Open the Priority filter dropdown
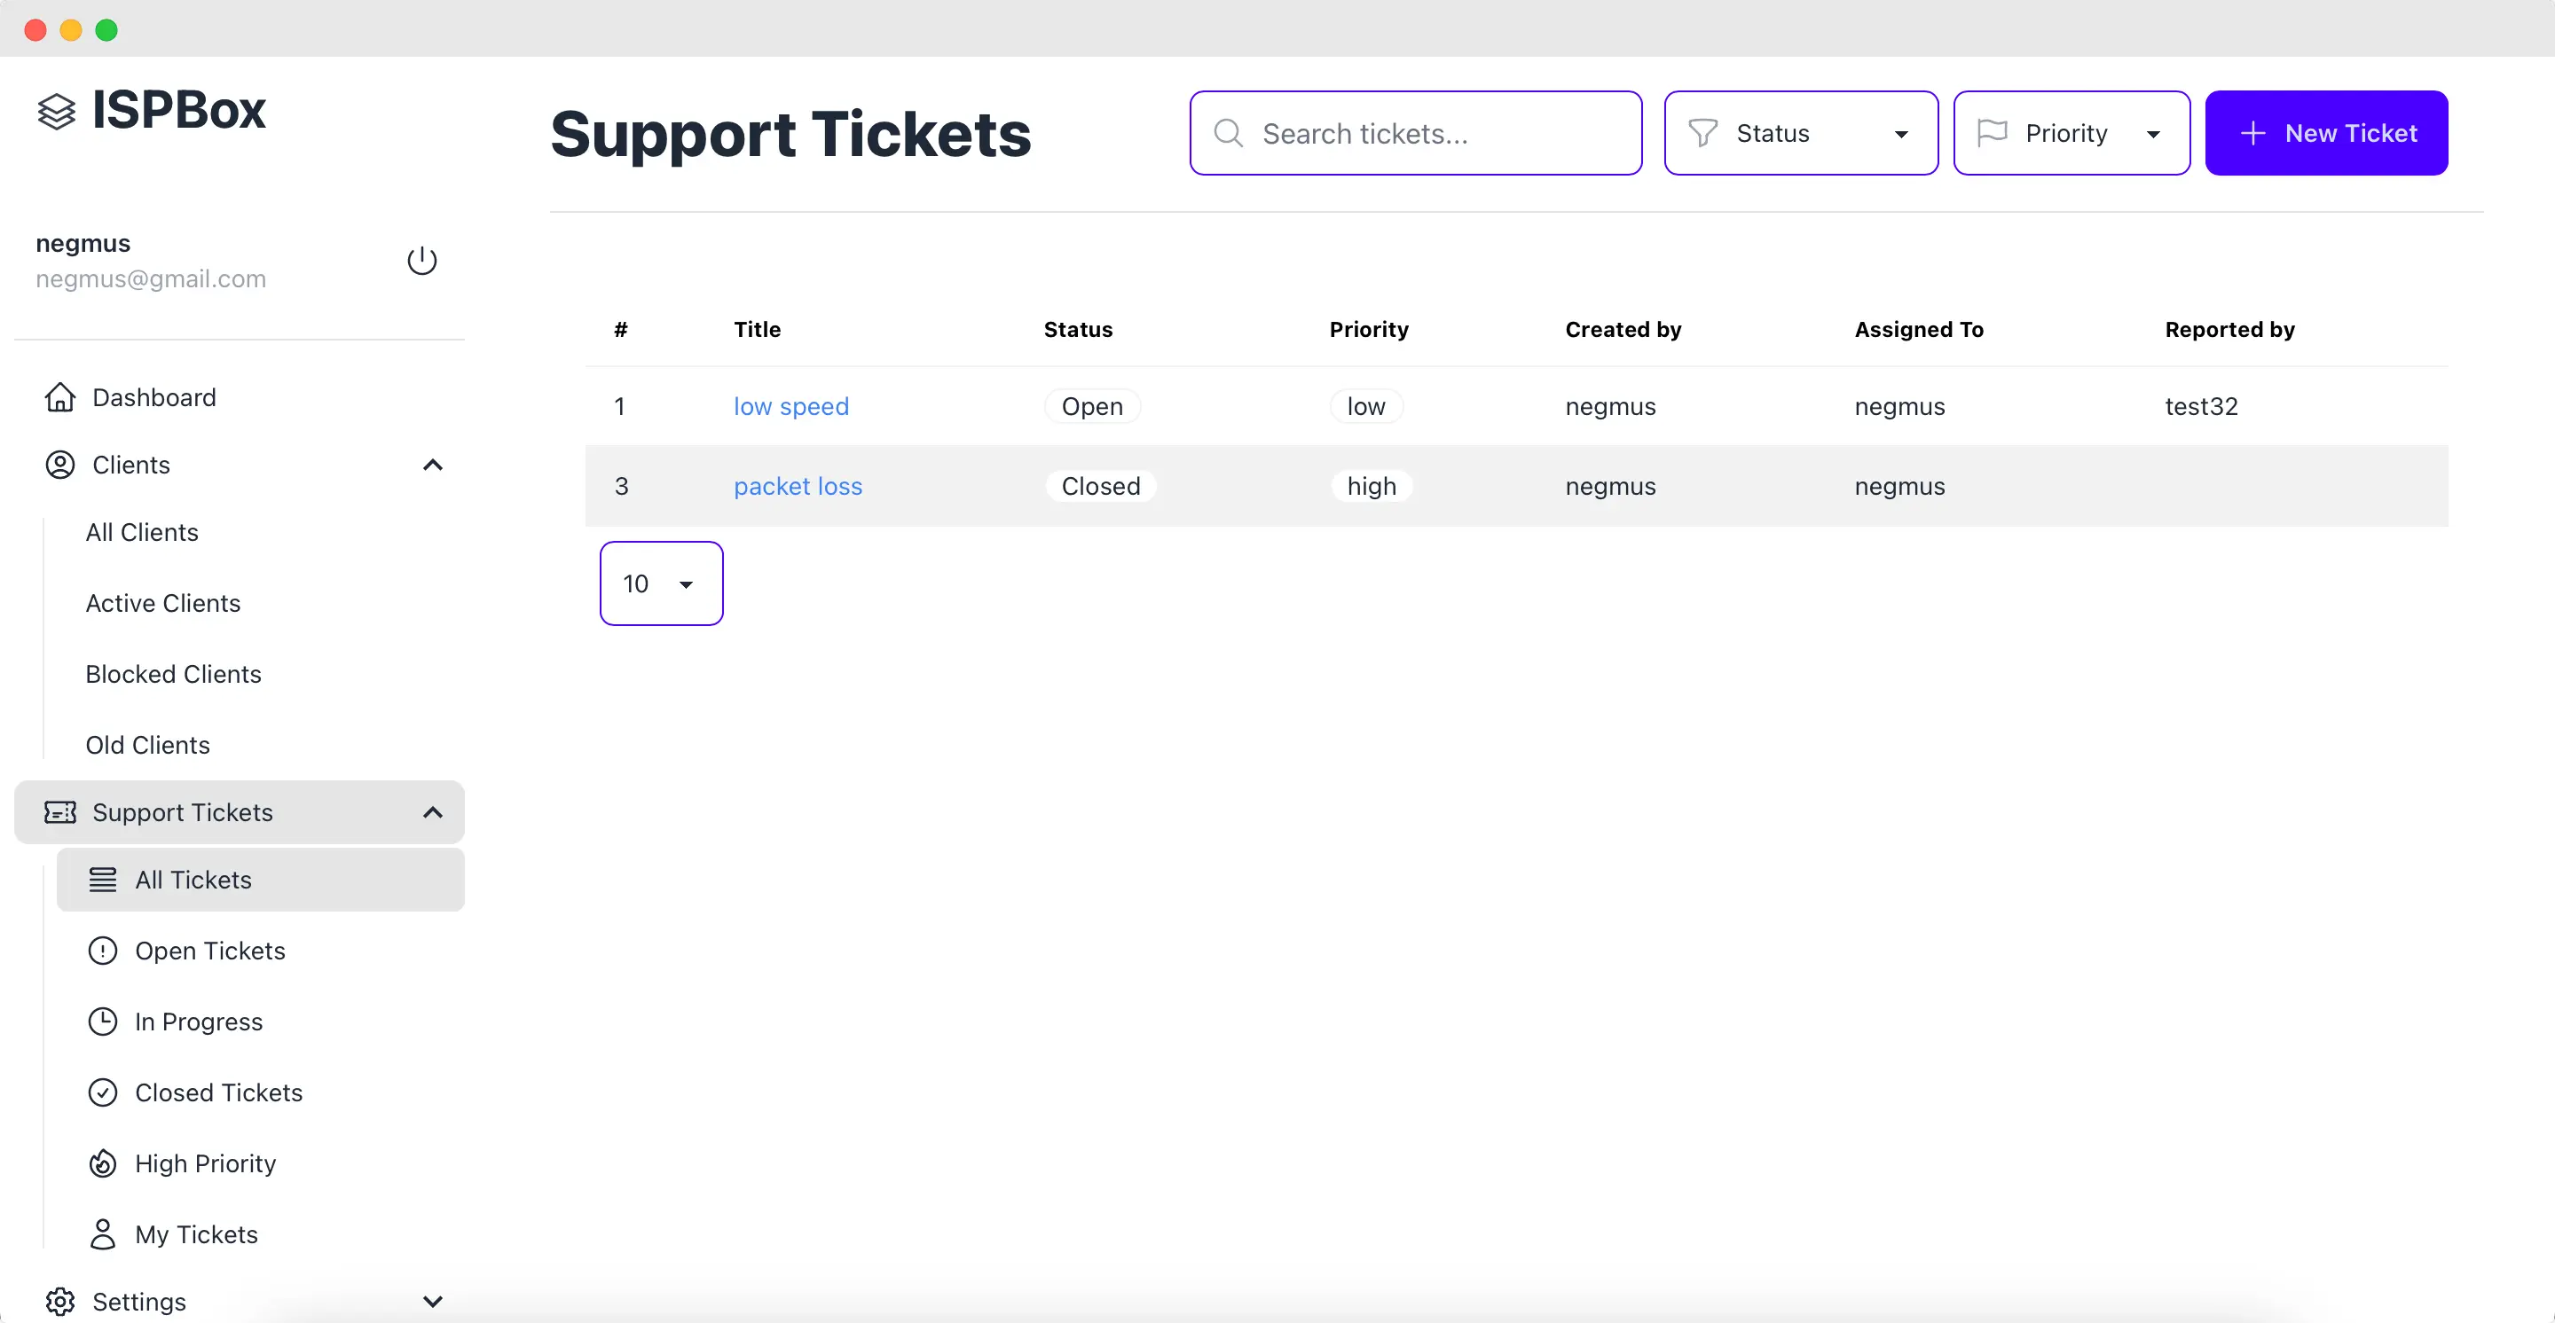Screen dimensions: 2555x1323 point(2071,133)
